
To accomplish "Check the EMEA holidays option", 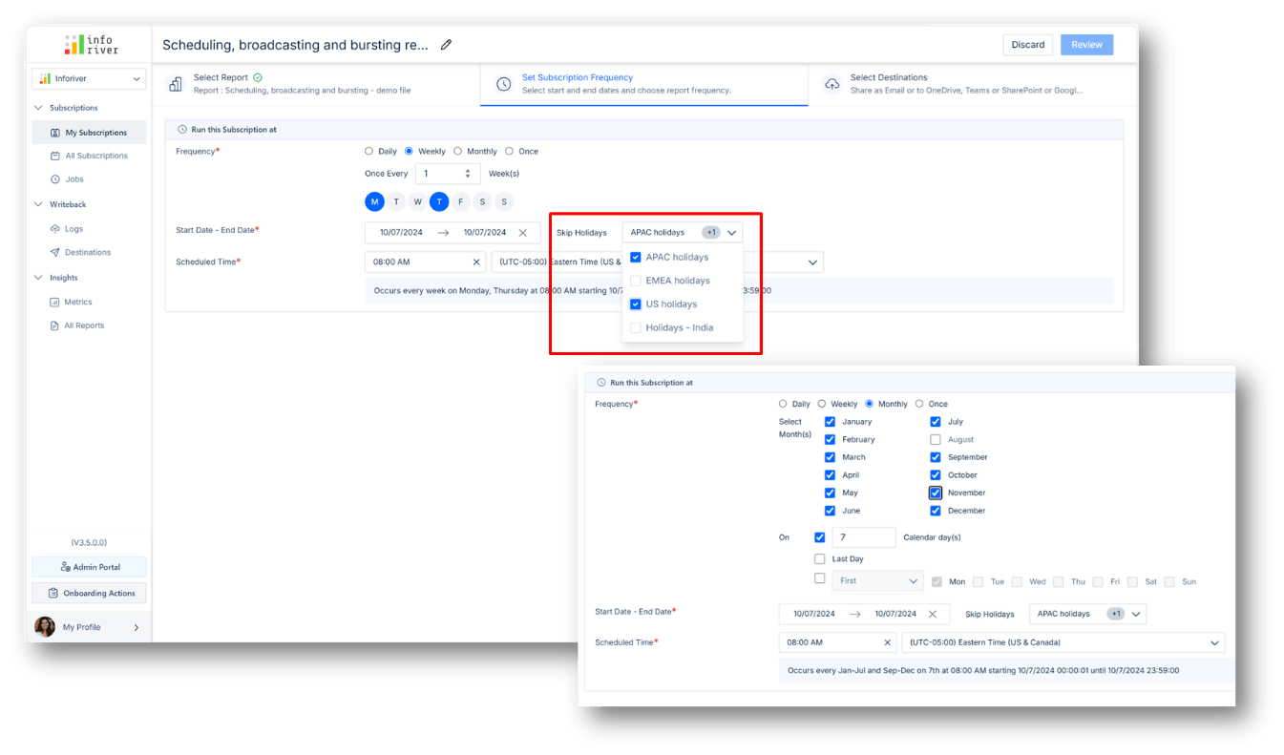I will pyautogui.click(x=636, y=281).
